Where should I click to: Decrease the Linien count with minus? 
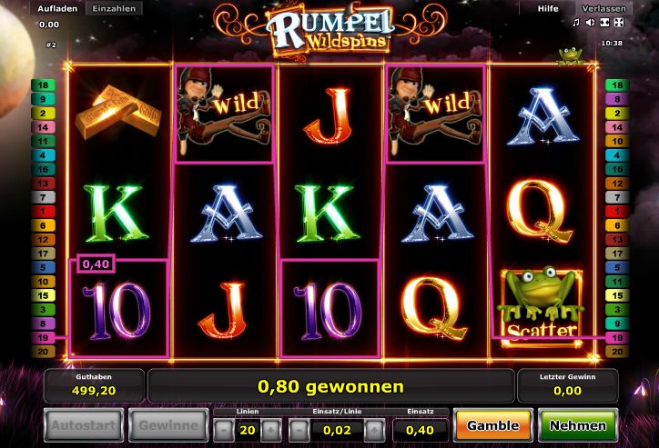pyautogui.click(x=224, y=430)
